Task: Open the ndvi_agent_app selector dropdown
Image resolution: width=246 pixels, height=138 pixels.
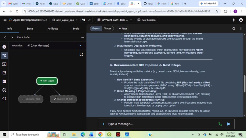Action: (x=65, y=20)
